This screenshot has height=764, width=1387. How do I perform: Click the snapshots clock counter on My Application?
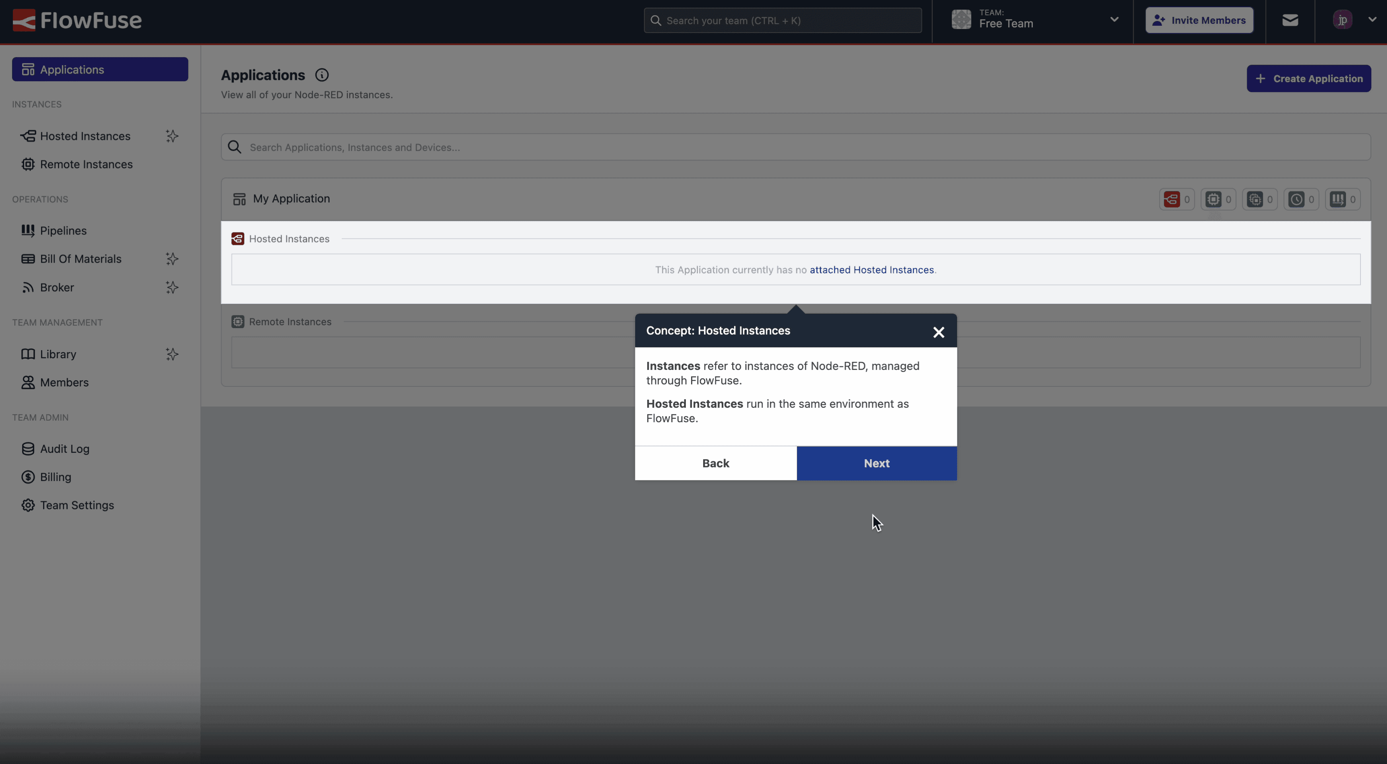(1301, 199)
